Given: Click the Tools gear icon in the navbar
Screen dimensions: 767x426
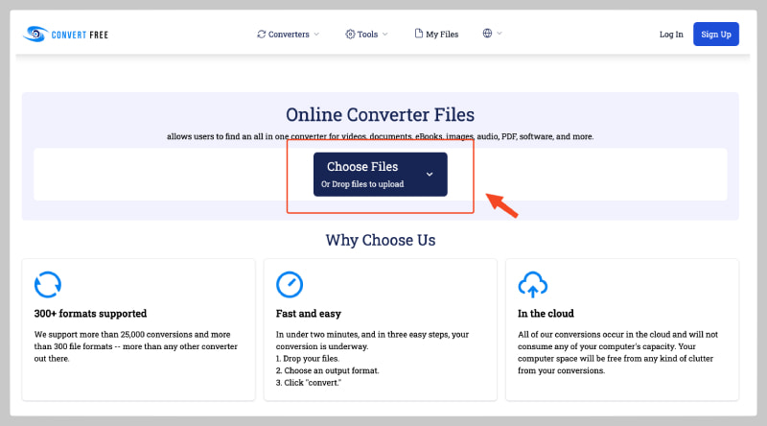Looking at the screenshot, I should pyautogui.click(x=350, y=34).
